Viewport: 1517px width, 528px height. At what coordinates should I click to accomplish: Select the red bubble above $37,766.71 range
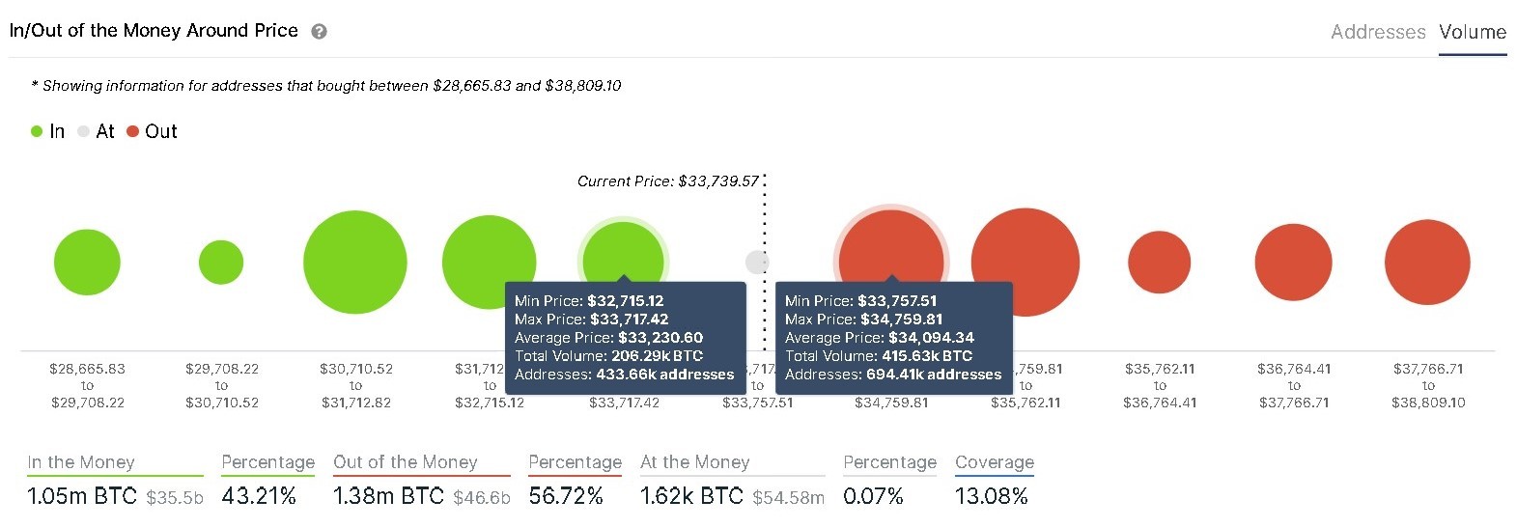[x=1427, y=263]
